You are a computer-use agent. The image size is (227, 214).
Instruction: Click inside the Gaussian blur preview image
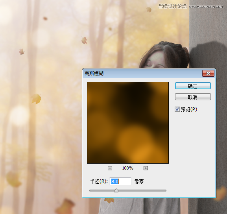coord(128,123)
